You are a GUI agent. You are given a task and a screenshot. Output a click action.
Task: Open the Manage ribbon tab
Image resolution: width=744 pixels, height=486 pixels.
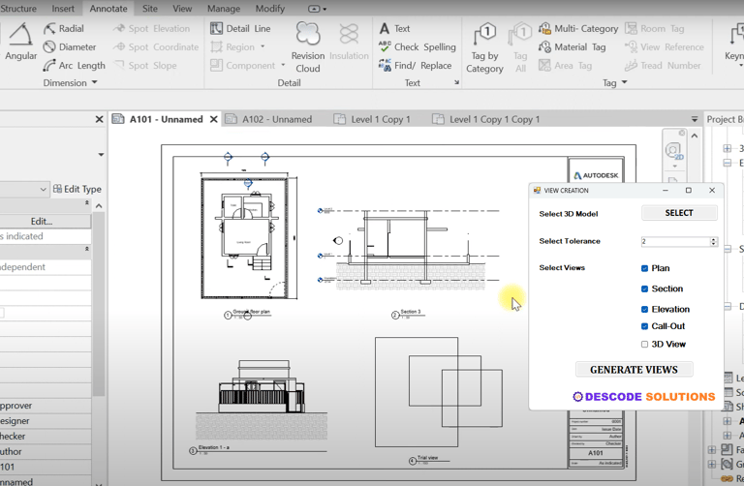pos(224,9)
